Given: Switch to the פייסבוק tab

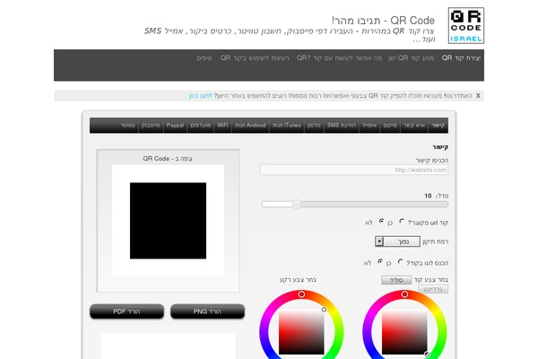Looking at the screenshot, I should pos(151,126).
